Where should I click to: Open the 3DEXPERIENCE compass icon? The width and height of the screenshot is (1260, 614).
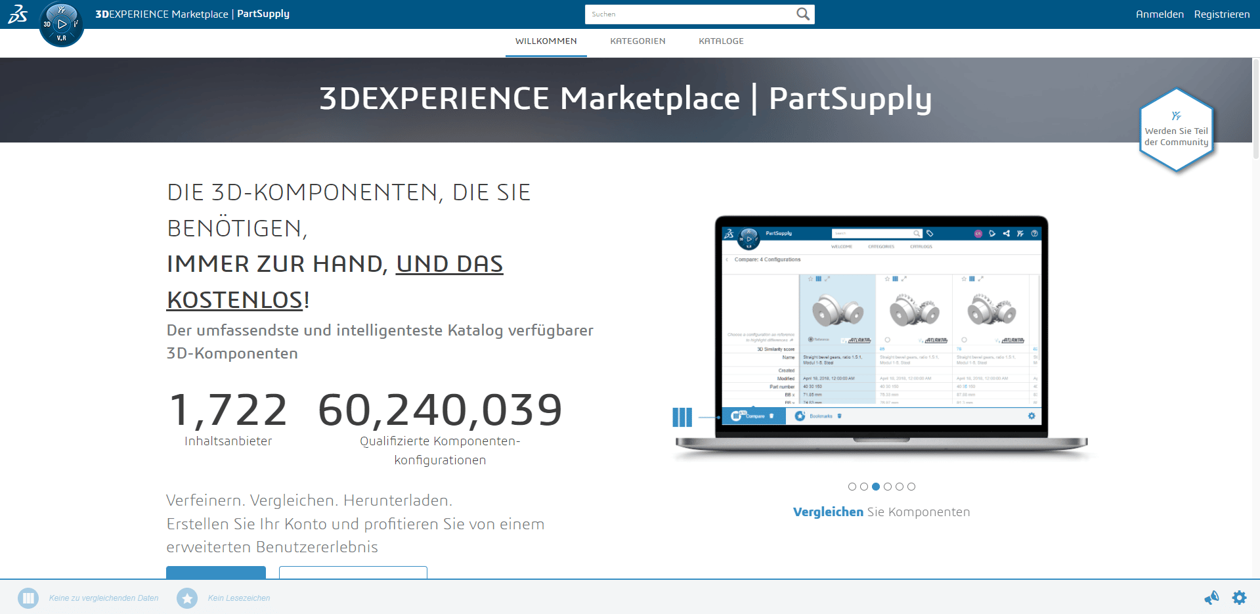tap(62, 24)
